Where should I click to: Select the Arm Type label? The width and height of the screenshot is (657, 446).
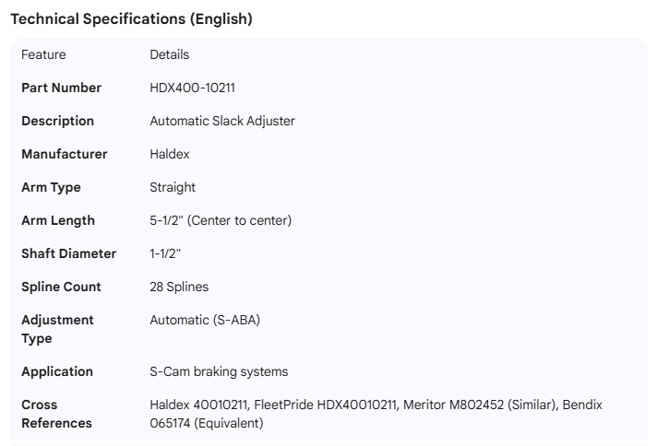pyautogui.click(x=51, y=187)
